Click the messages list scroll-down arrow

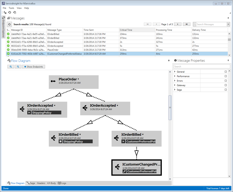point(229,55)
